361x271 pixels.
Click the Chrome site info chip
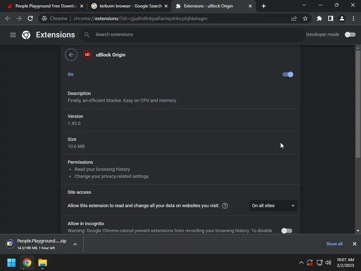tap(54, 18)
